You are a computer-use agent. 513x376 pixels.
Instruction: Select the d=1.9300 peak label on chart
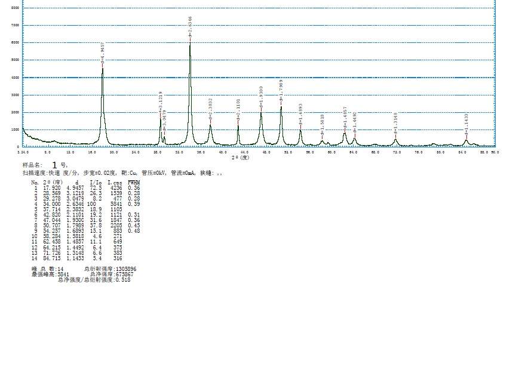261,97
